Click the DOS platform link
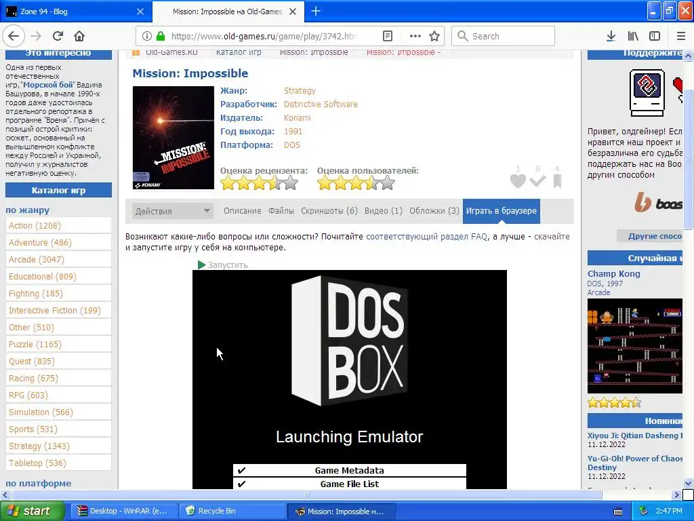Viewport: 694px width, 521px height. pos(291,145)
